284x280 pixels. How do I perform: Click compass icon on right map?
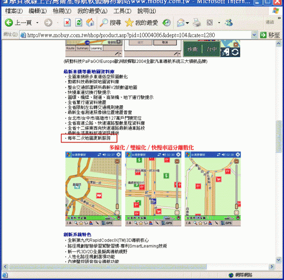coord(238,218)
